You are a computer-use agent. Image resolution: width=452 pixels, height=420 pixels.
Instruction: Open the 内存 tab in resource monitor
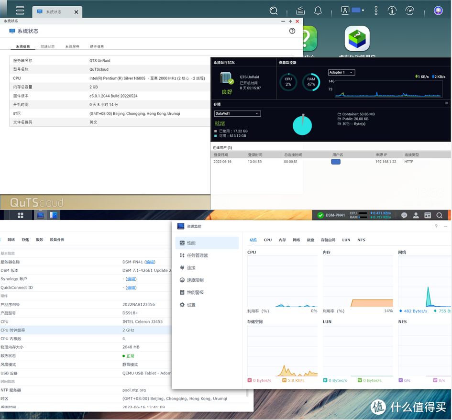click(x=282, y=240)
